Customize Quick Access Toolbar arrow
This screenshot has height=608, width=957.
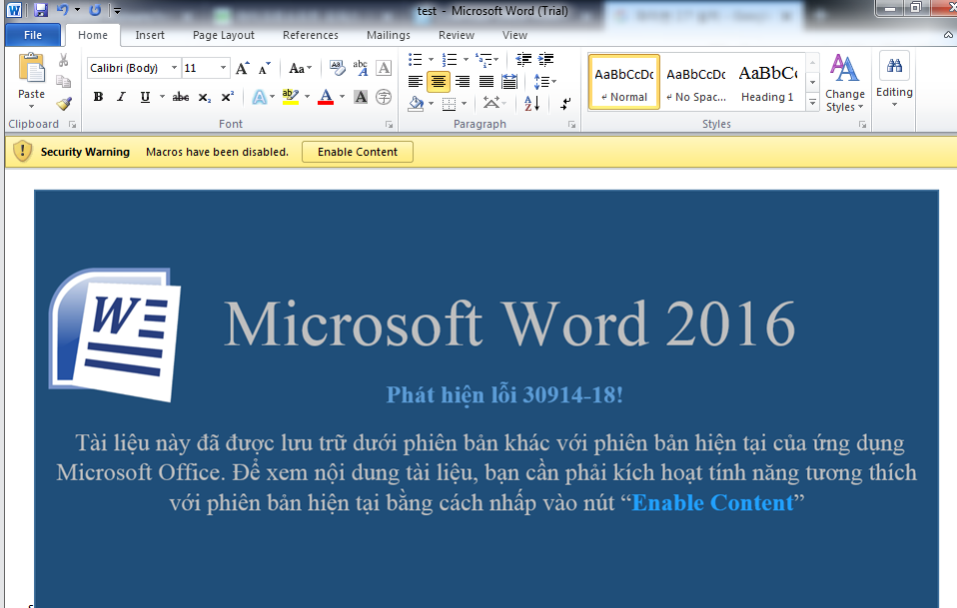click(117, 10)
